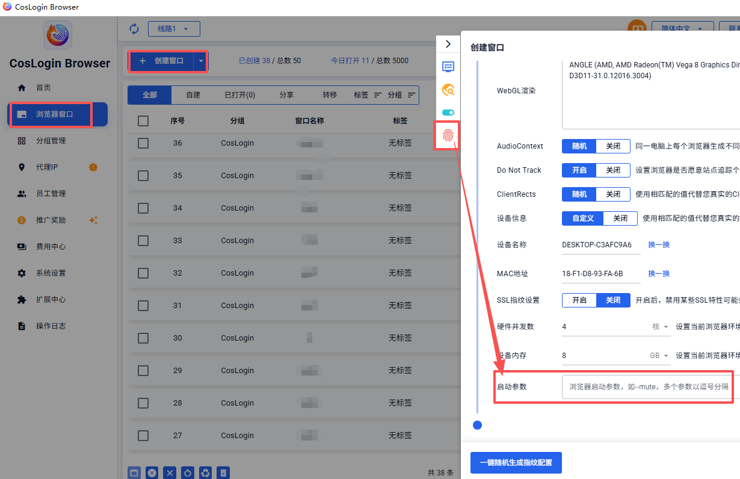The image size is (740, 479).
Task: Click the trash delete icon in bottom toolbar
Action: coord(223,473)
